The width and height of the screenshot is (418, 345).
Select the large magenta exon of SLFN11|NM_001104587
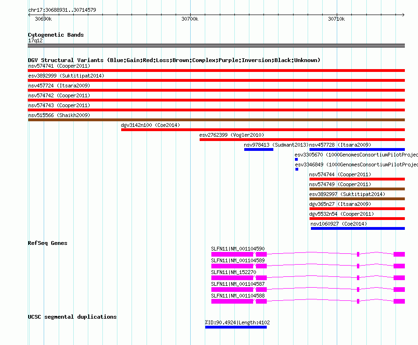(x=232, y=290)
